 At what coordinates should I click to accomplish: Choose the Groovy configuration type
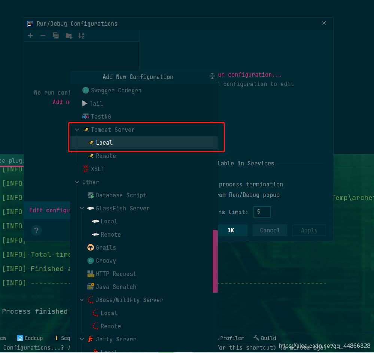click(144, 261)
